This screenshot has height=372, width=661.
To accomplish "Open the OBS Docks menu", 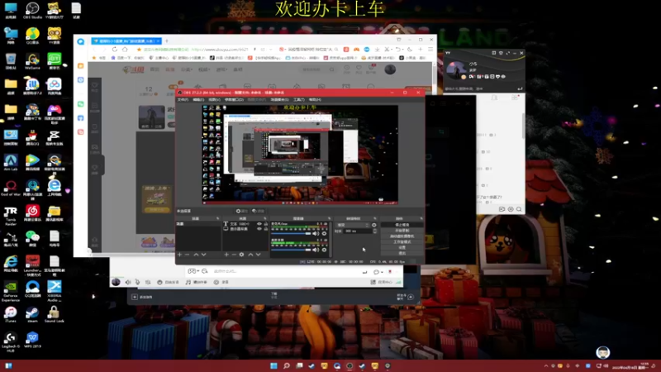I will pyautogui.click(x=234, y=99).
